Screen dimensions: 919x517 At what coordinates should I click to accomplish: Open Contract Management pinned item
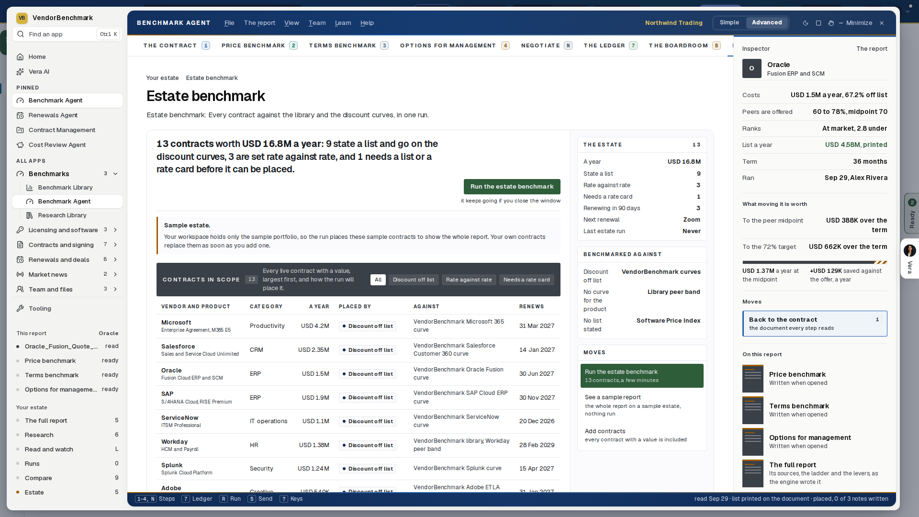coord(67,130)
